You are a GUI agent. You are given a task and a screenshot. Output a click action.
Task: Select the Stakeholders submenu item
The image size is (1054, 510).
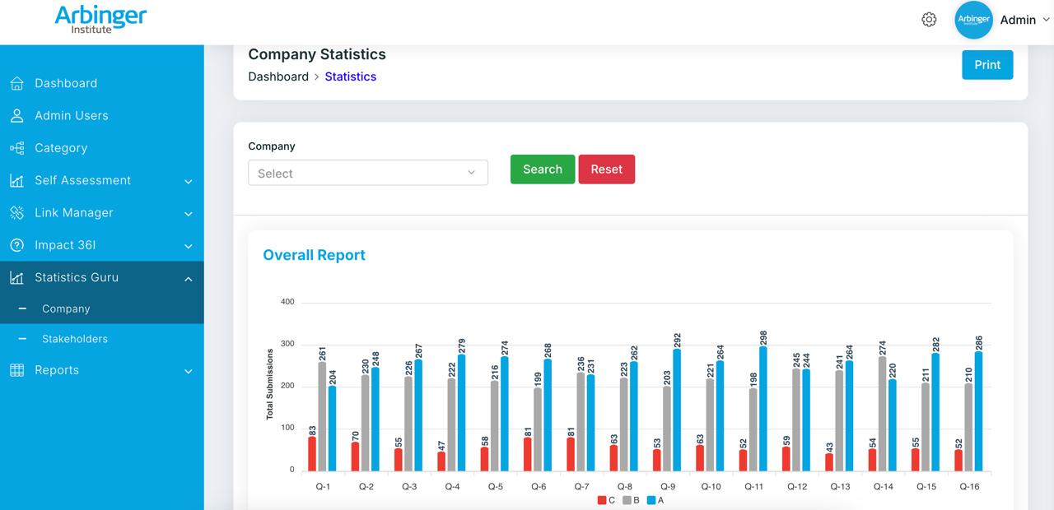[75, 339]
